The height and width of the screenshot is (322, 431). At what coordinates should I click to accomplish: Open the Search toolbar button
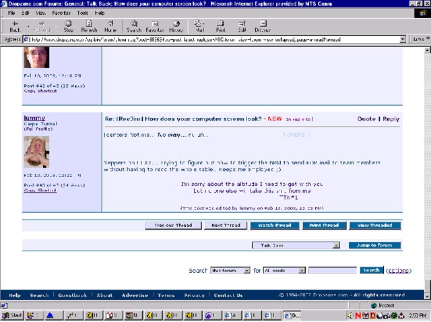click(x=134, y=26)
